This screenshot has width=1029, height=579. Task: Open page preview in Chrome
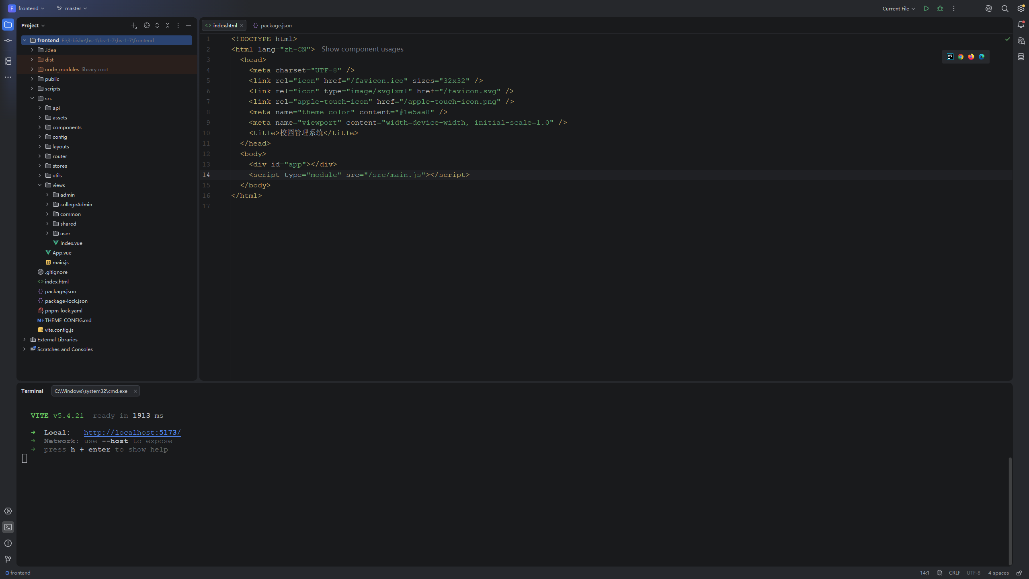[961, 57]
